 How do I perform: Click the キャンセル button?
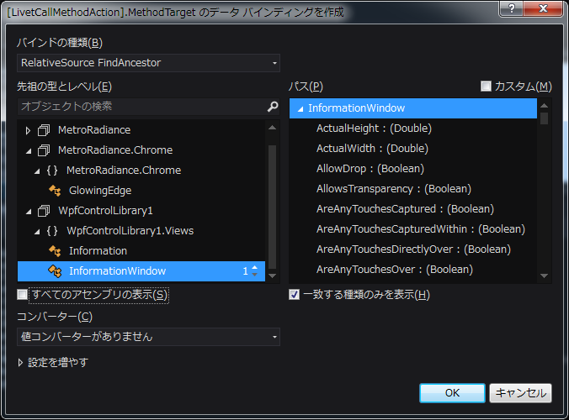tap(520, 393)
